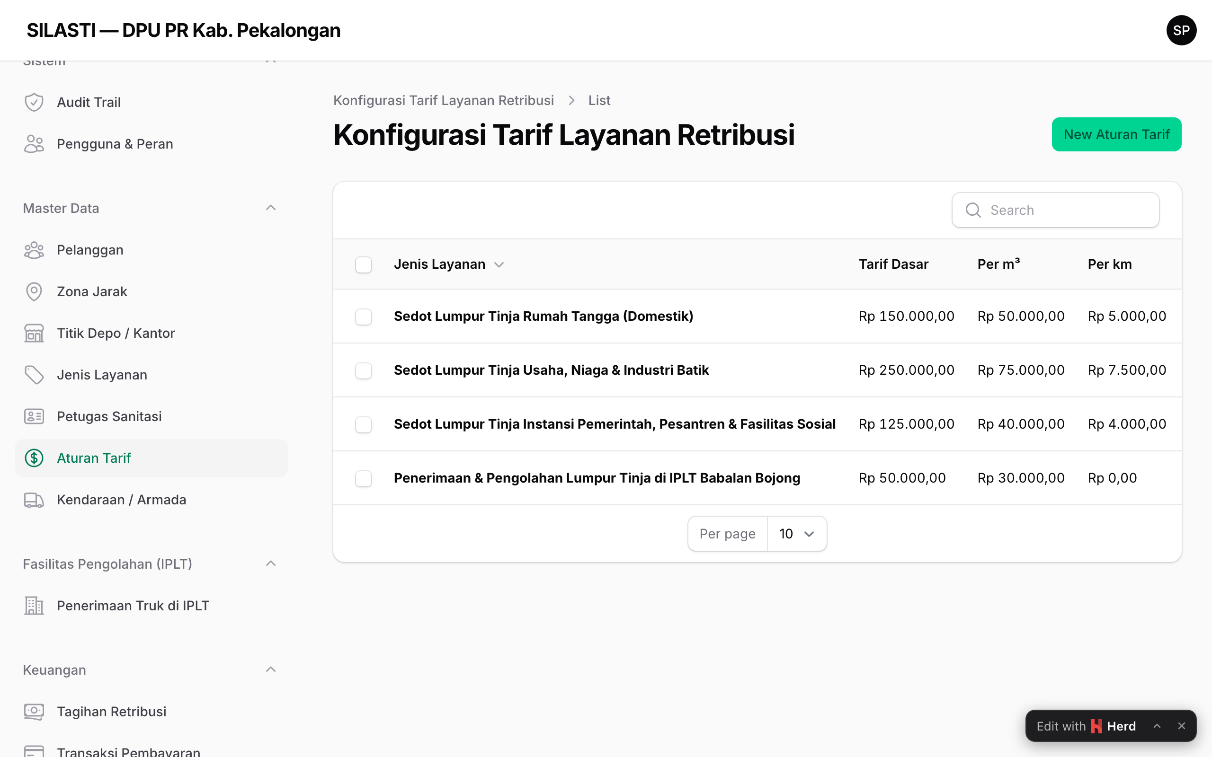Click the List breadcrumb text
This screenshot has height=757, width=1212.
[599, 100]
